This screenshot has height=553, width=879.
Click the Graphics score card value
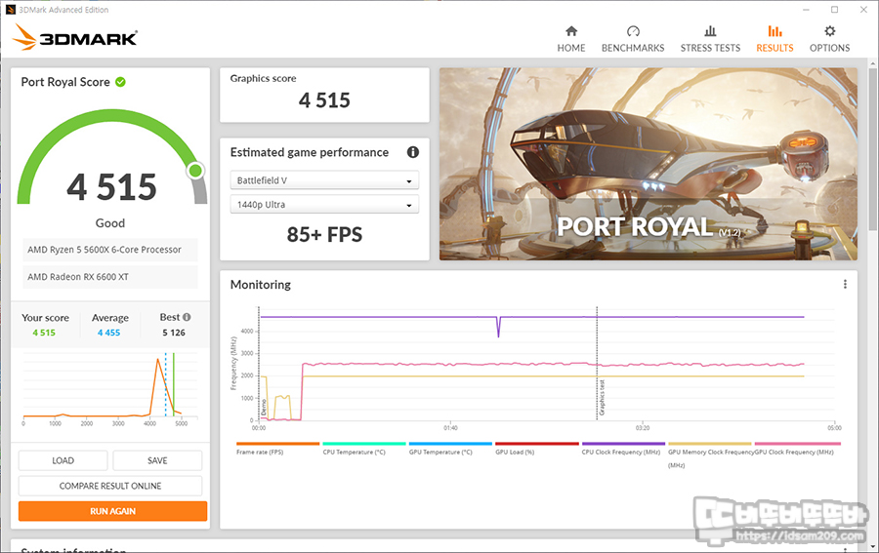324,100
